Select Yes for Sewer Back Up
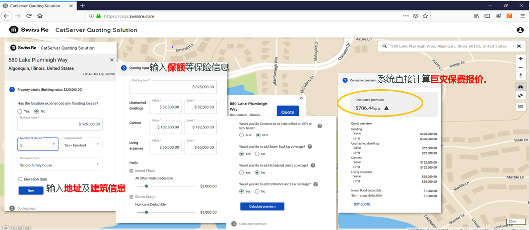530x230 pixels. (241, 154)
